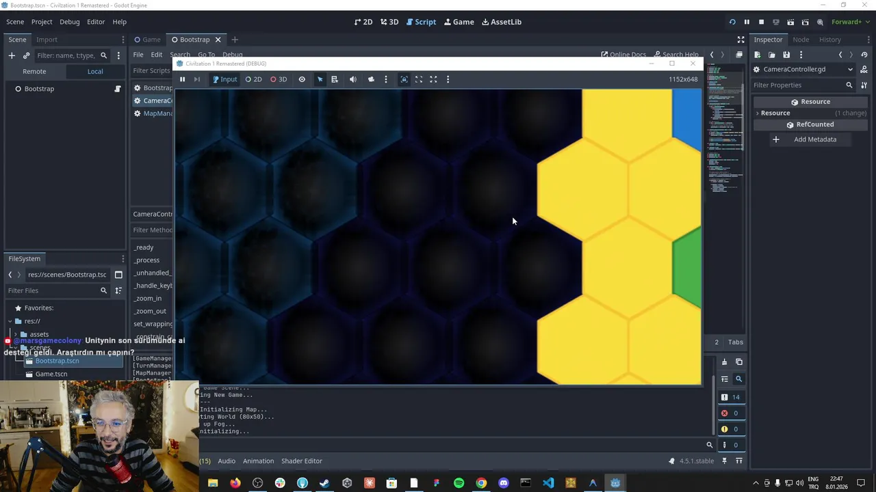This screenshot has width=876, height=492.
Task: Open game toolbar options three dots right
Action: tap(448, 79)
